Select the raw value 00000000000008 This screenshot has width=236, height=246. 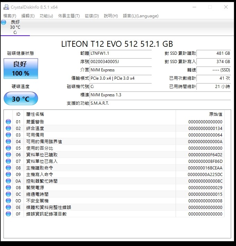point(205,201)
